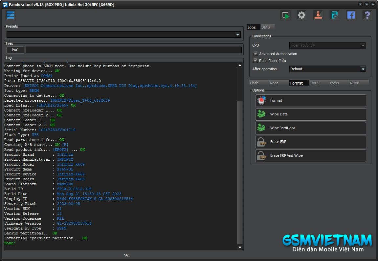The height and width of the screenshot is (261, 378).
Task: Click the log scrollbar down arrow
Action: [240, 247]
